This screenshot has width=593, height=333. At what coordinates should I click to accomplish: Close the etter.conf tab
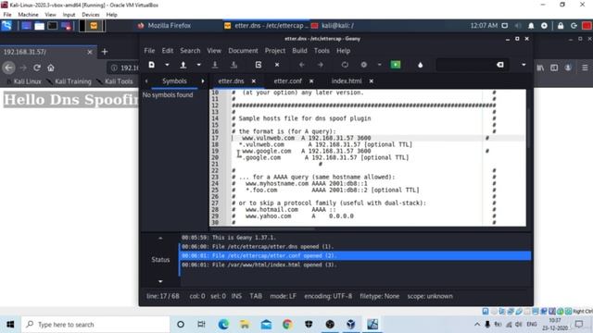[311, 81]
